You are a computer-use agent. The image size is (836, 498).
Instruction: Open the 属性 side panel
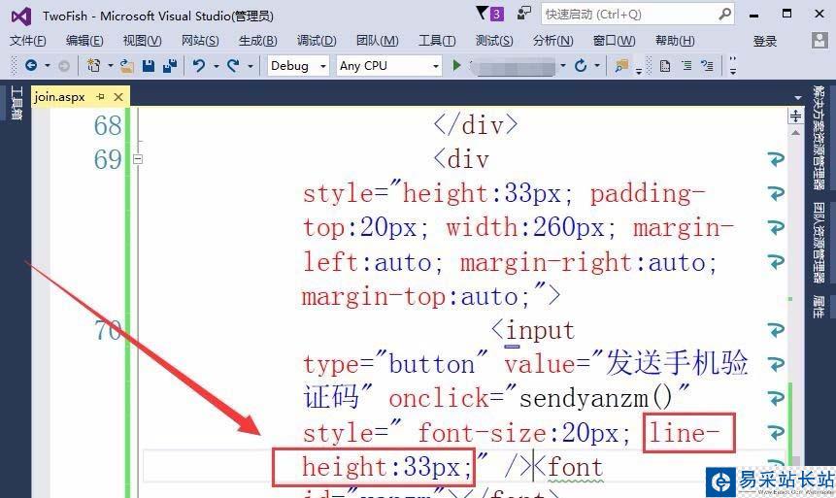[x=819, y=307]
